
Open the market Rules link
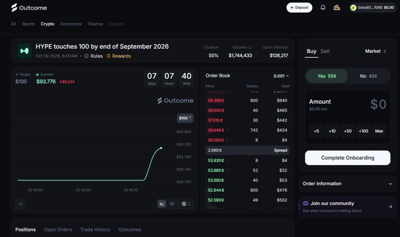pos(94,56)
